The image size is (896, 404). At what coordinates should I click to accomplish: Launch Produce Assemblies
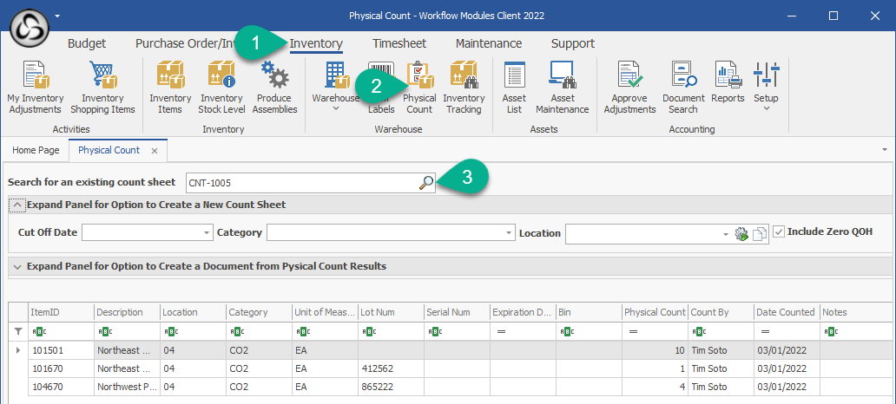pyautogui.click(x=274, y=88)
